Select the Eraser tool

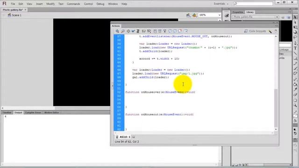point(295,94)
